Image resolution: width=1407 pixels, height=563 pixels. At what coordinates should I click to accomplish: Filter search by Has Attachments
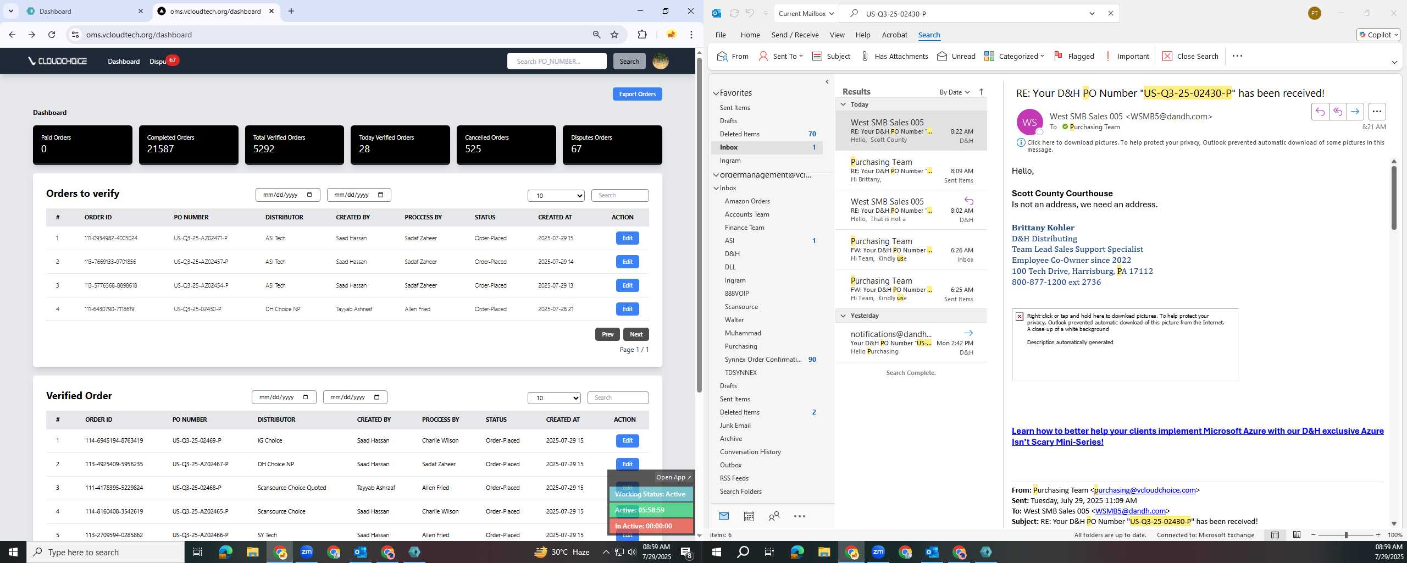pyautogui.click(x=894, y=56)
